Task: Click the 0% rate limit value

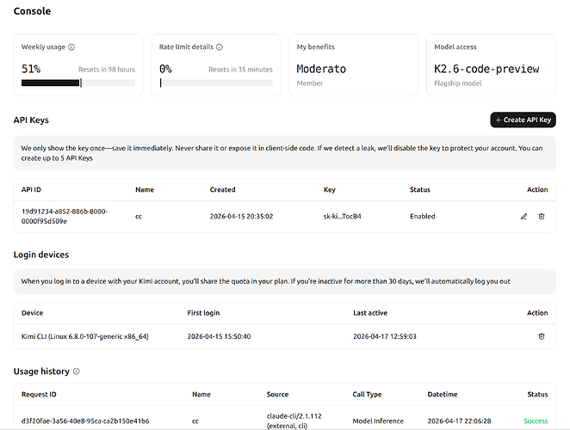Action: pyautogui.click(x=165, y=69)
